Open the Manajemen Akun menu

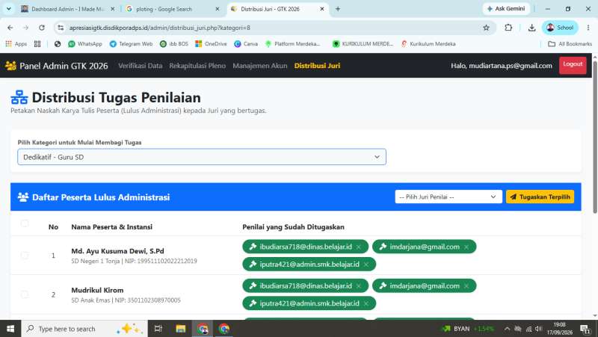[x=259, y=66]
